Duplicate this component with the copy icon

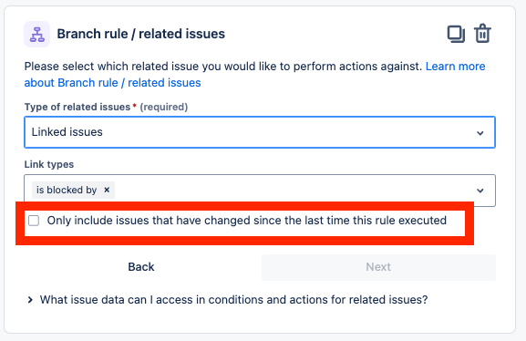456,34
